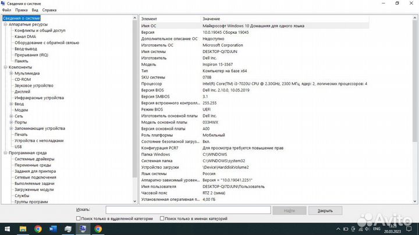This screenshot has width=419, height=235.
Task: Click the Найти button
Action: click(x=289, y=211)
